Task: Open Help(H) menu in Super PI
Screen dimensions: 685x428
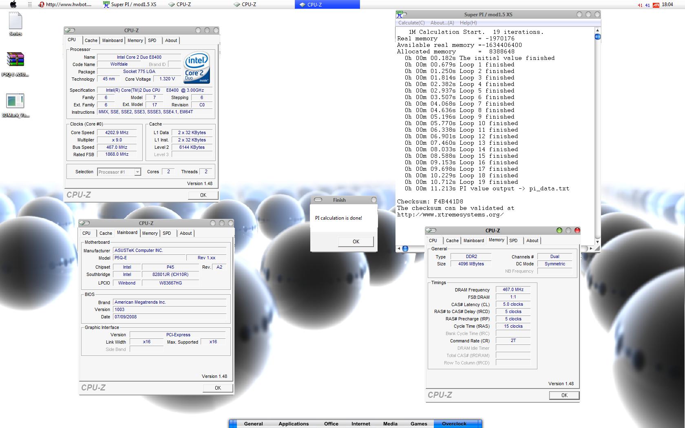Action: click(x=468, y=23)
